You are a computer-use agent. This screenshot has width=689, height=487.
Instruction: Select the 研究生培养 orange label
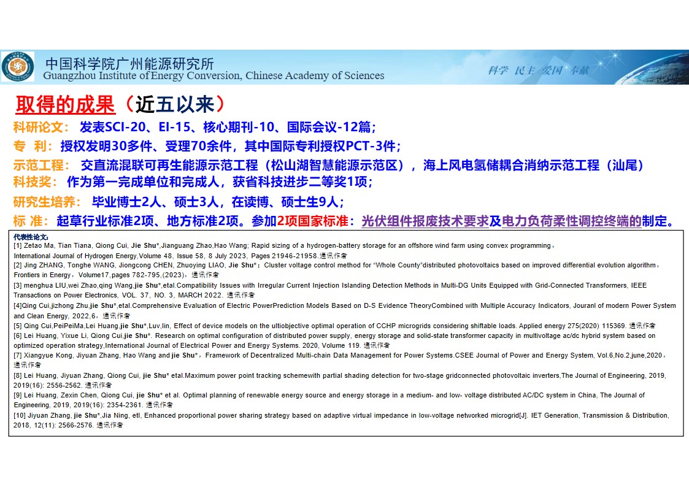47,202
